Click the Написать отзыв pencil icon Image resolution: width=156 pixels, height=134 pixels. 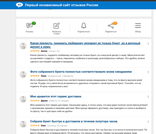(x=56, y=26)
